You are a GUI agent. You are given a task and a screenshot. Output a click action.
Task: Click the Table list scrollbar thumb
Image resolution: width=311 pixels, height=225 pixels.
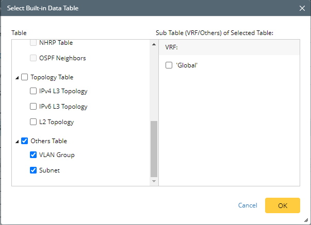pyautogui.click(x=153, y=148)
